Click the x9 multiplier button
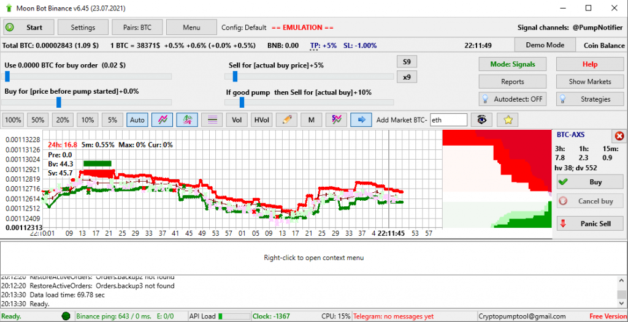628x322 pixels. pos(407,77)
